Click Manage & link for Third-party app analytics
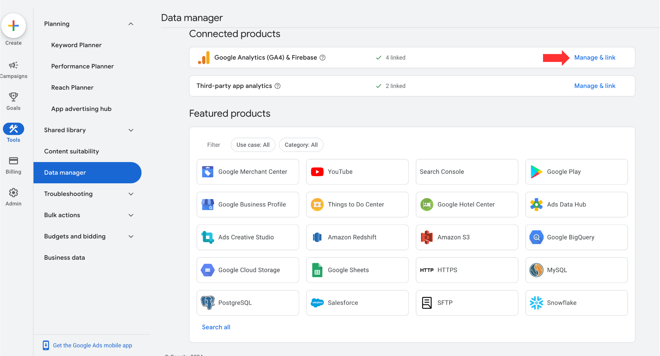The height and width of the screenshot is (356, 660). coord(595,86)
